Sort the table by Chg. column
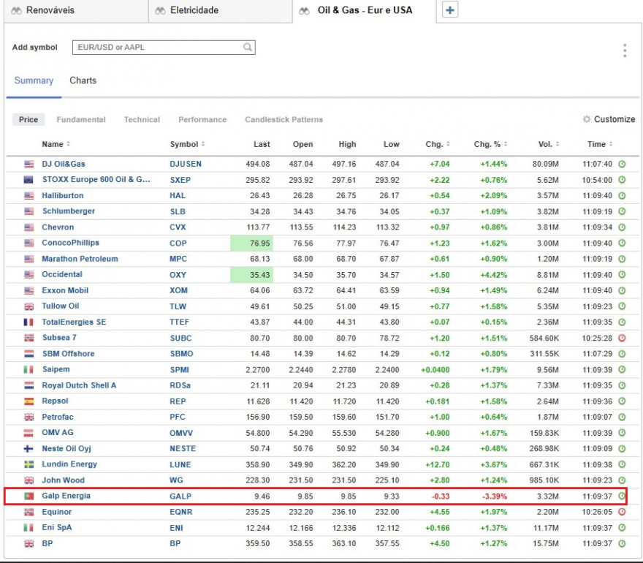Viewport: 643px width, 563px height. [438, 144]
